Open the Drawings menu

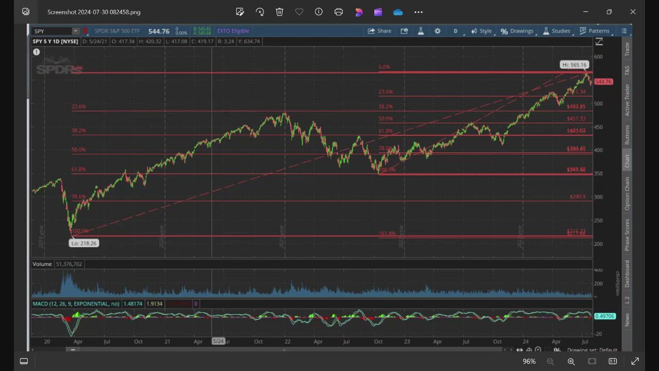coord(517,31)
